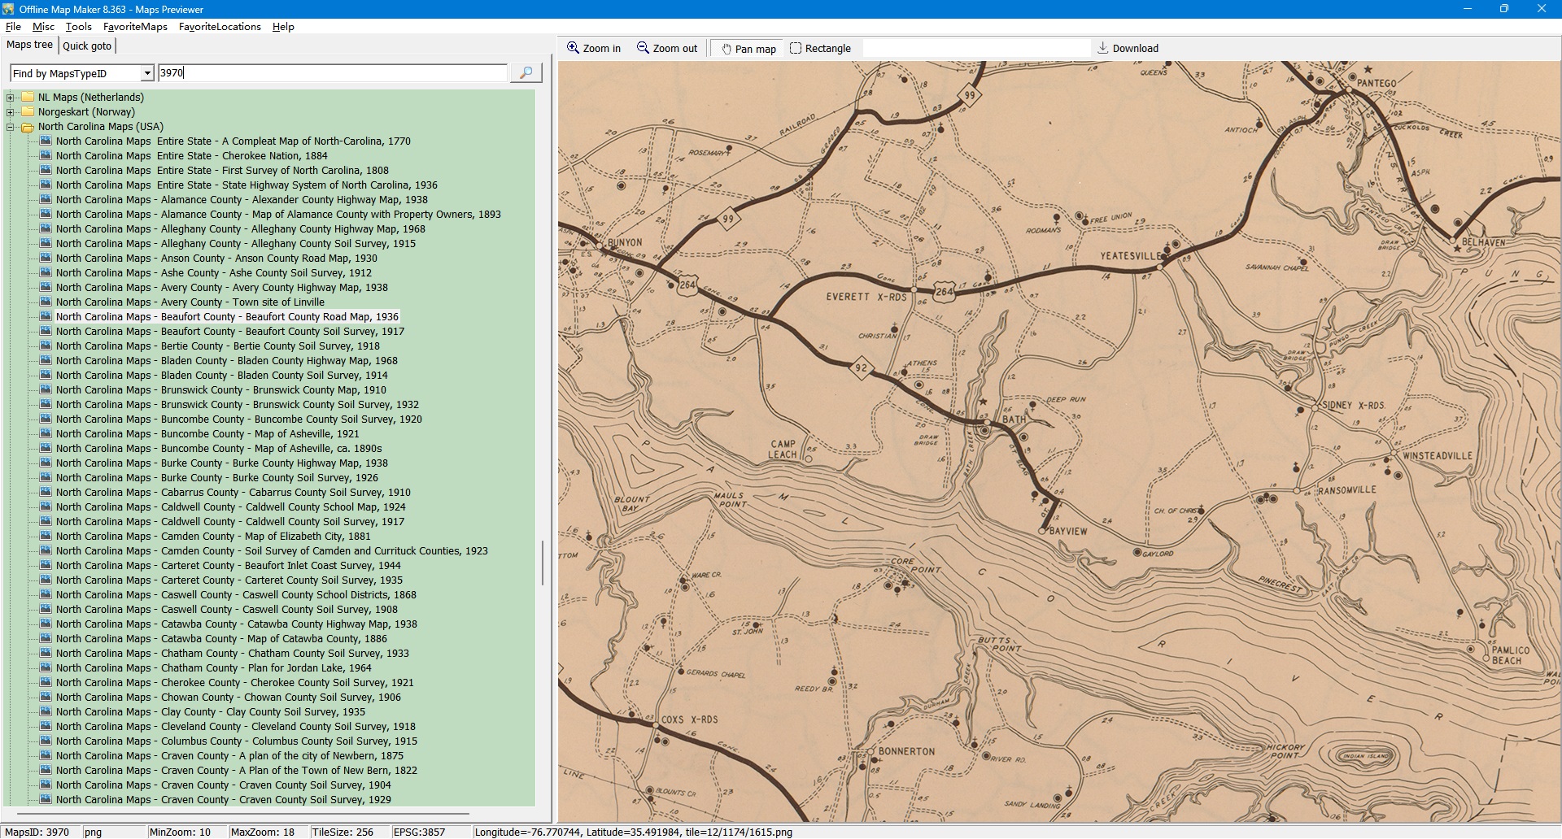Screen dimensions: 1562x839
Task: Click the Zoom out tool
Action: pos(667,48)
